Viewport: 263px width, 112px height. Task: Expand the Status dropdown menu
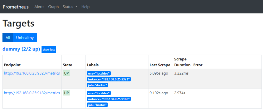click(x=70, y=7)
